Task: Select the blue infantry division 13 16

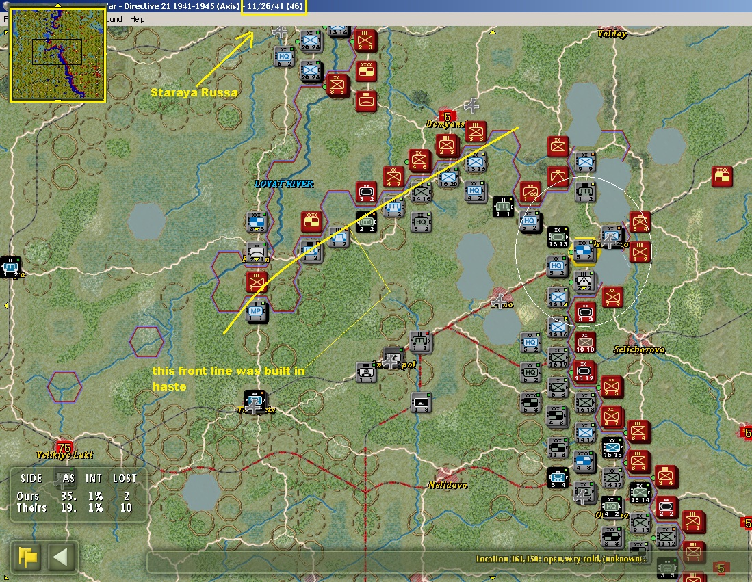Action: pos(476,163)
